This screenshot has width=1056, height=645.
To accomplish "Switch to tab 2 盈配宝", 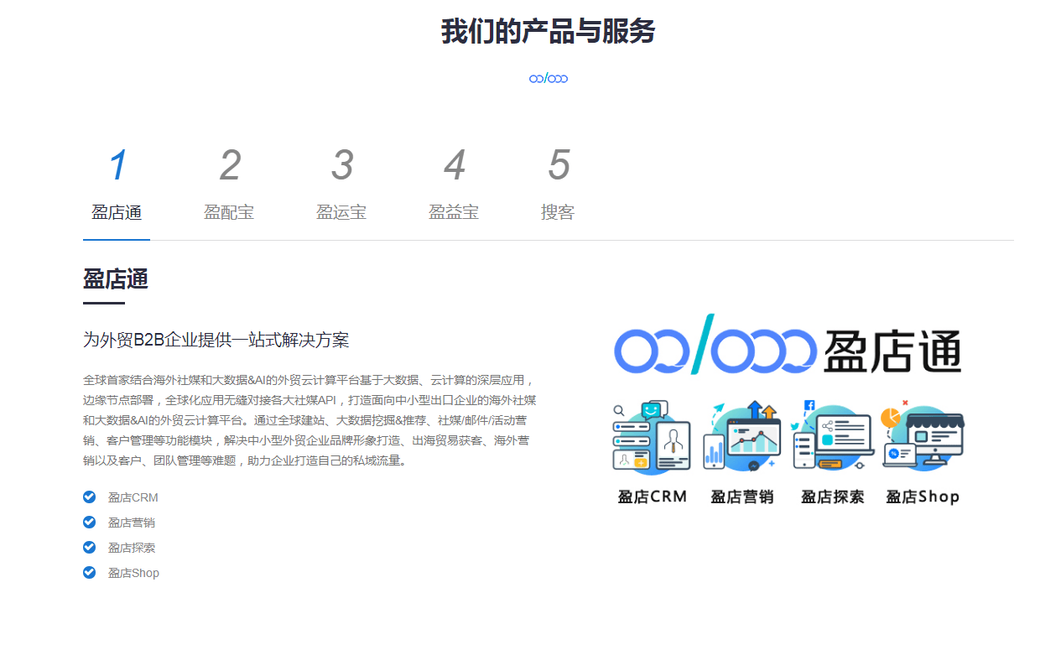I will click(x=229, y=185).
